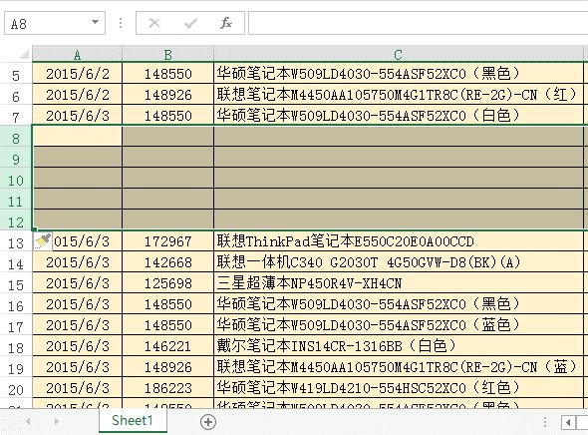This screenshot has width=588, height=435.
Task: Click cell 华硕笔记本W509LD4030 (蓝色) in row 17
Action: (x=399, y=325)
